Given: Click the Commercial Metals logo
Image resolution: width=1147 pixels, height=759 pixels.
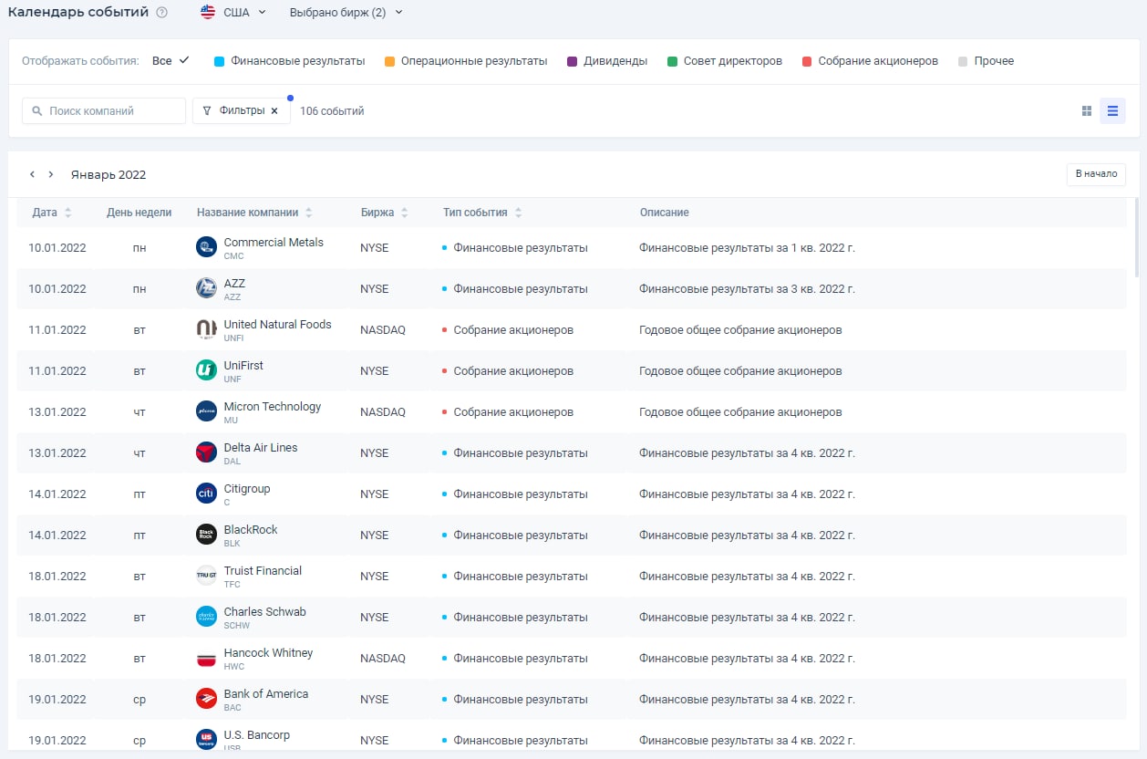Looking at the screenshot, I should (x=207, y=247).
